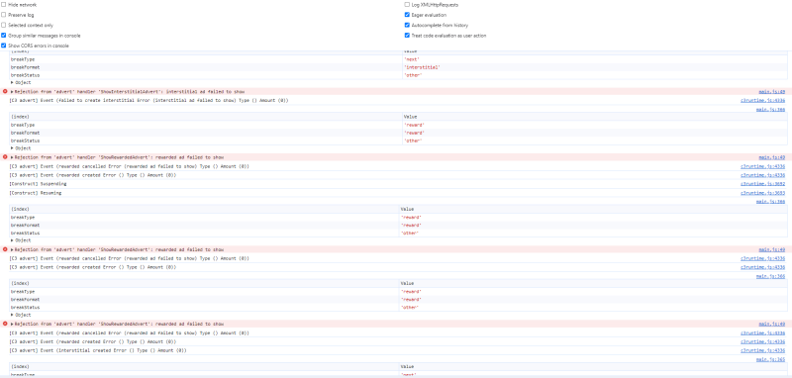Uncheck Treat code evaluation as user action

pyautogui.click(x=407, y=36)
